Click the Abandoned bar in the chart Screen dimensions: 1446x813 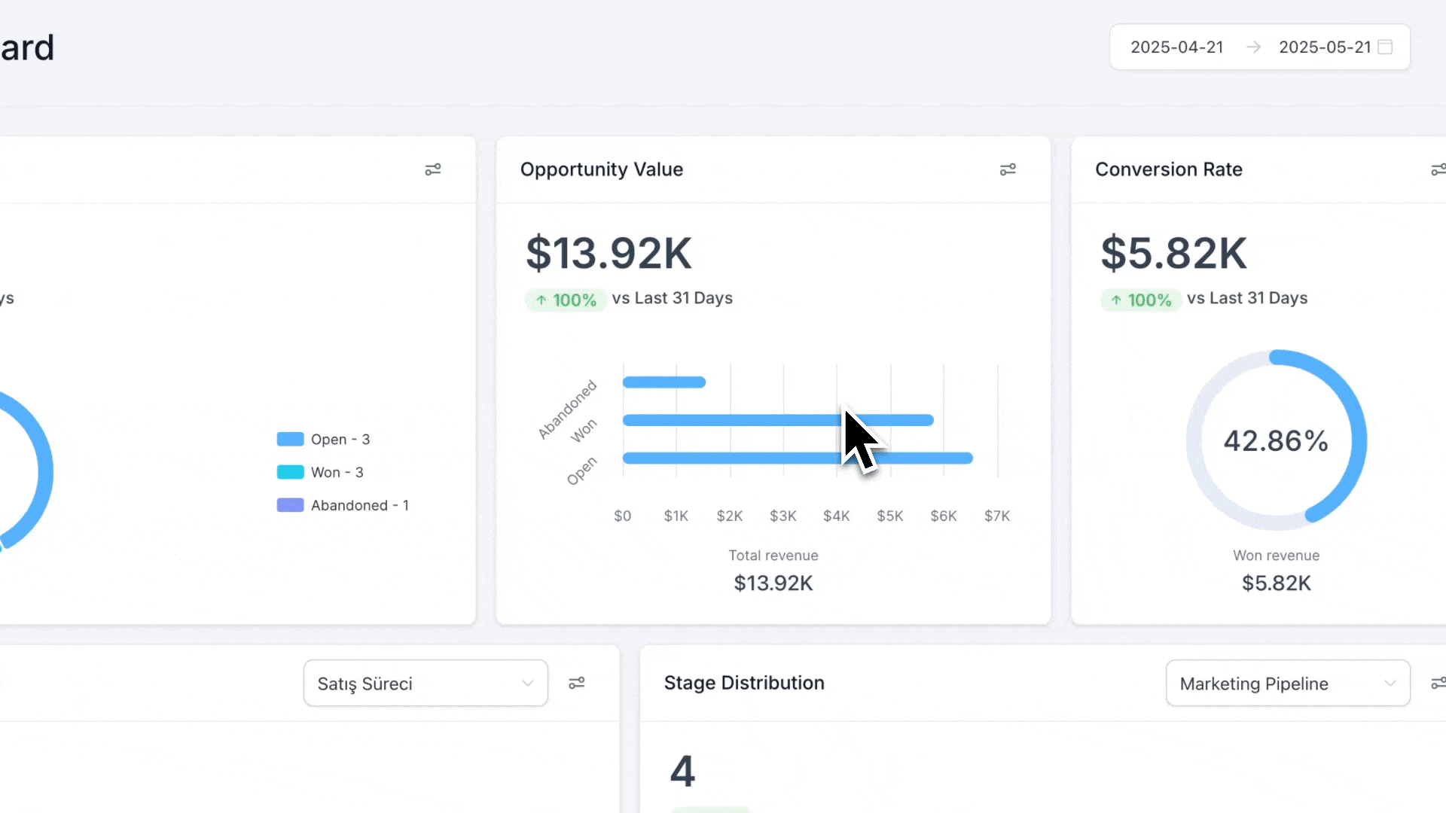(664, 382)
